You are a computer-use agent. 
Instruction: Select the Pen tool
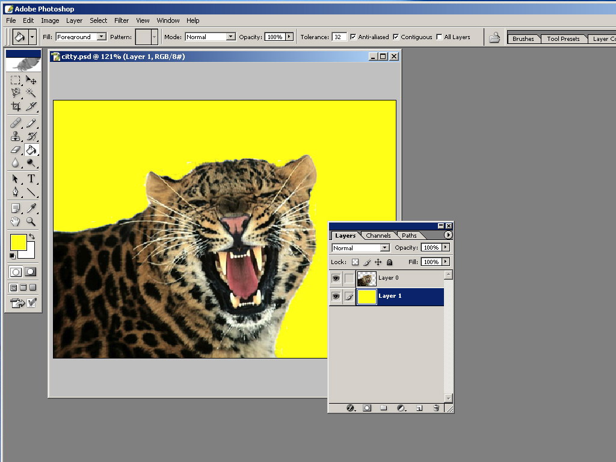point(15,192)
